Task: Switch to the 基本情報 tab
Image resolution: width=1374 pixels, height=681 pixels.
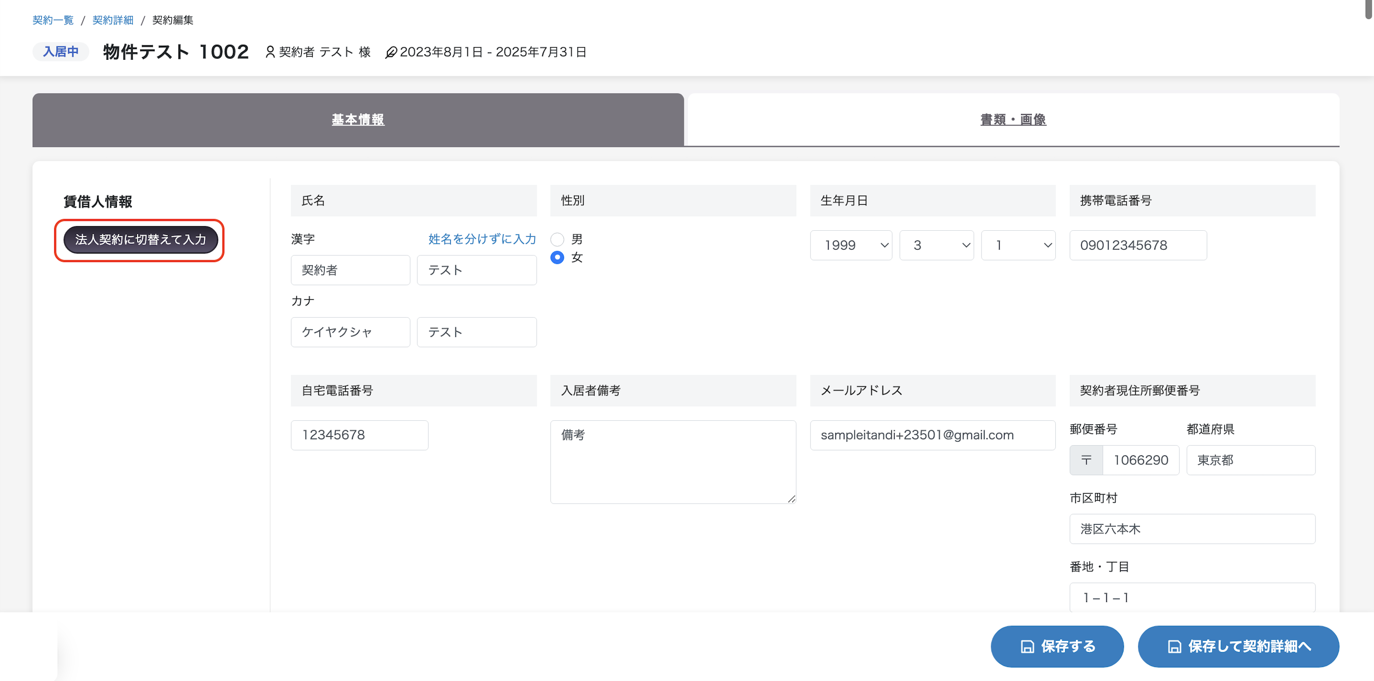Action: click(358, 120)
